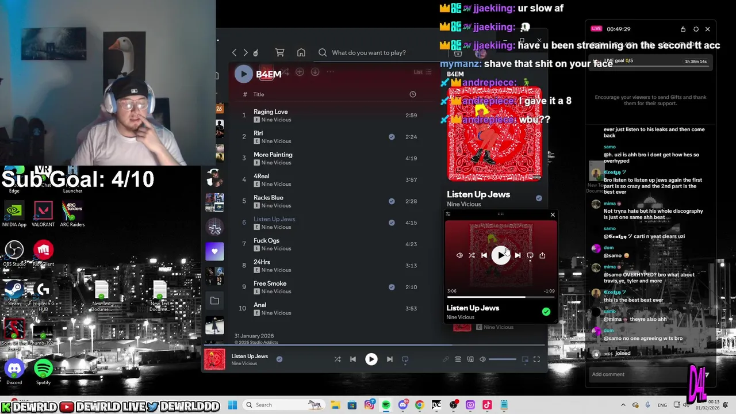
Task: Mute with the bottom bar volume icon
Action: [482, 359]
